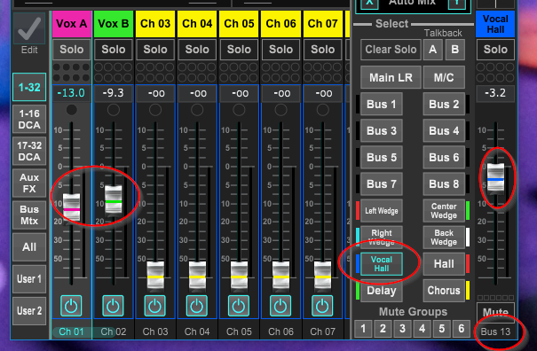537x351 pixels.
Task: Toggle Mute Group 3
Action: click(x=402, y=329)
